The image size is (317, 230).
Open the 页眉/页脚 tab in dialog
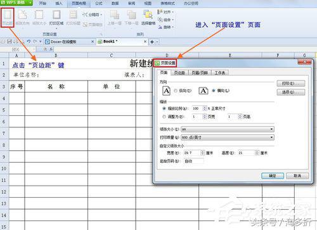200,73
